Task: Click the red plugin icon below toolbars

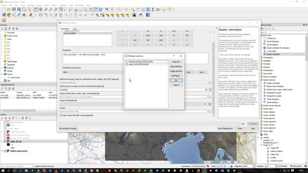Action: [x=4, y=20]
